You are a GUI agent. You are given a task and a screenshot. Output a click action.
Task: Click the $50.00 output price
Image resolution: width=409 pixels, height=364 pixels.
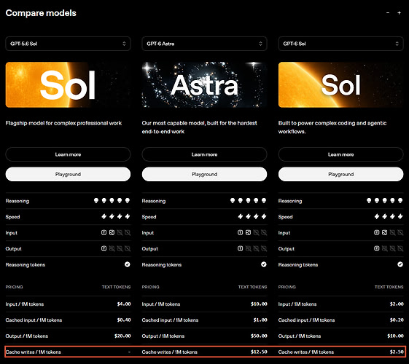point(259,336)
